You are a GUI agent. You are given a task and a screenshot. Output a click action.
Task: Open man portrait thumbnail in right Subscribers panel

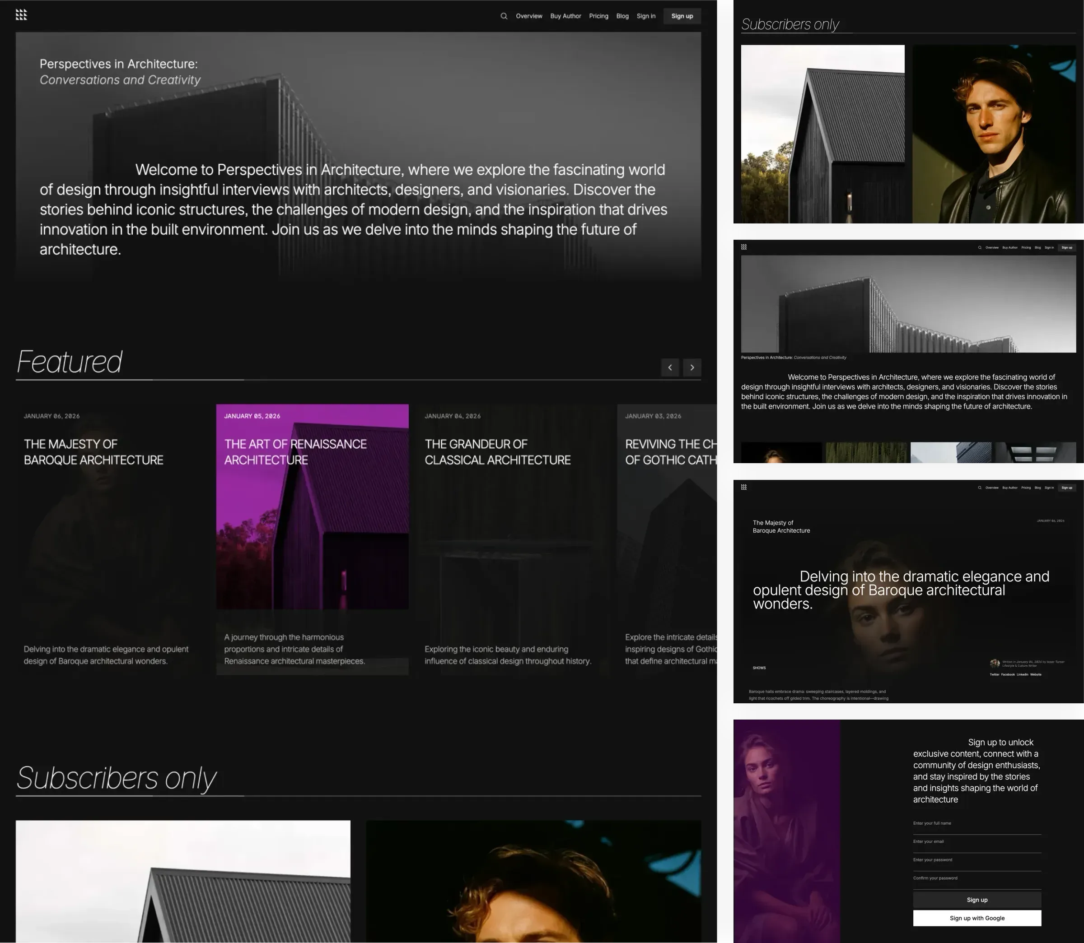pos(995,134)
